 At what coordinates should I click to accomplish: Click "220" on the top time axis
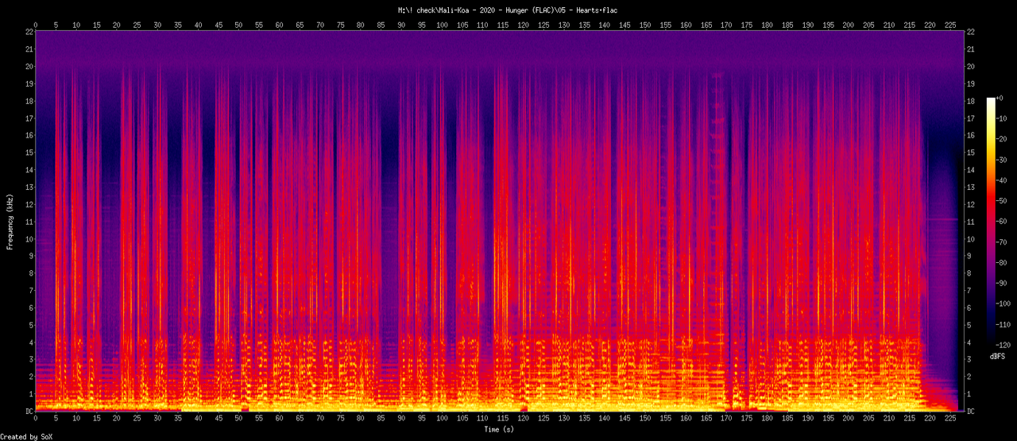(x=930, y=25)
